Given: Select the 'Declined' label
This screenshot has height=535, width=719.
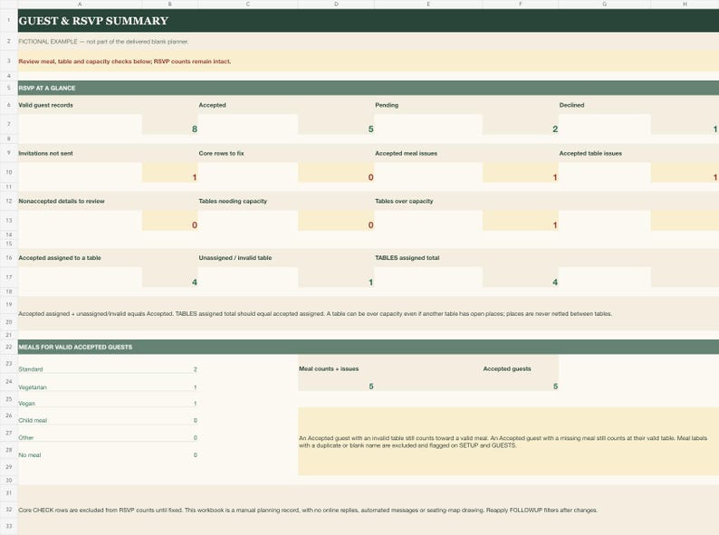Looking at the screenshot, I should (571, 105).
